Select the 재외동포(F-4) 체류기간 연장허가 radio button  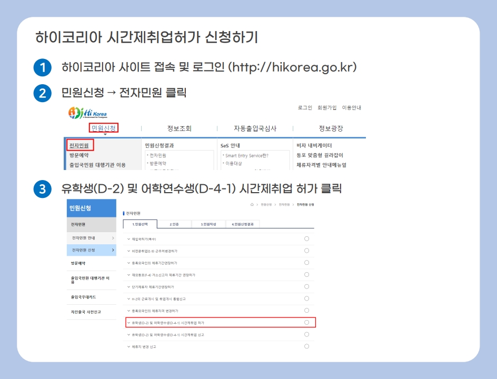point(306,274)
